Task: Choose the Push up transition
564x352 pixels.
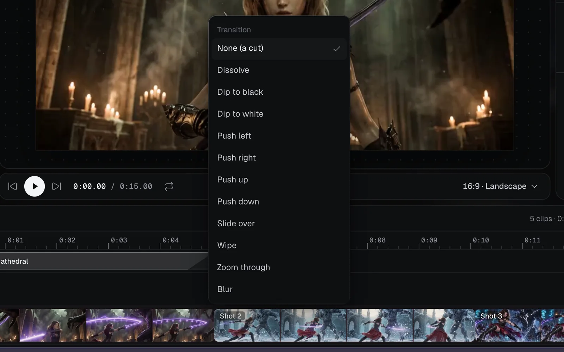Action: (x=279, y=180)
